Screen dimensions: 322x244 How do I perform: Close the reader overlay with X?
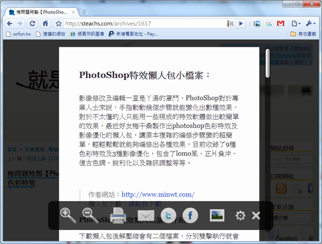click(x=256, y=216)
